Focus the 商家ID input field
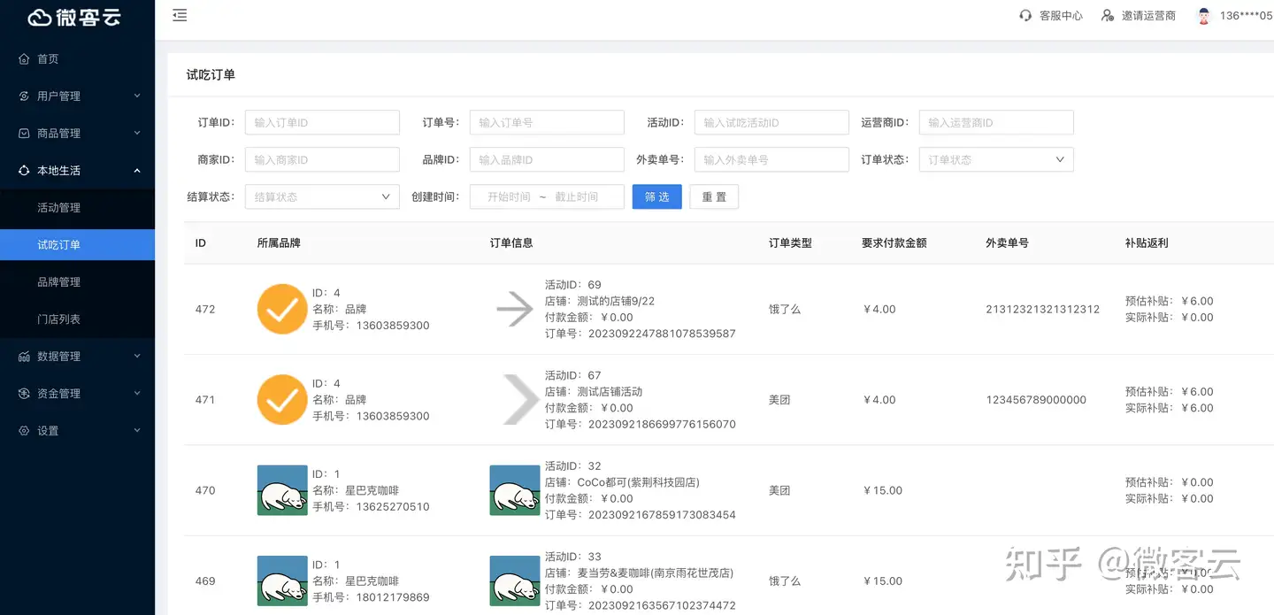Image resolution: width=1274 pixels, height=615 pixels. (322, 159)
